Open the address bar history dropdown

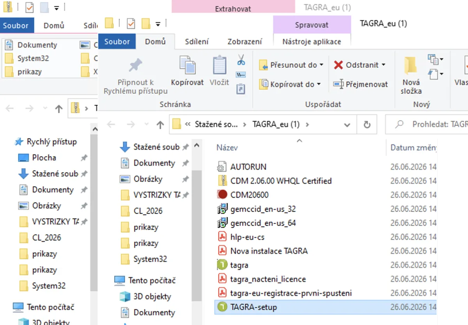click(347, 125)
